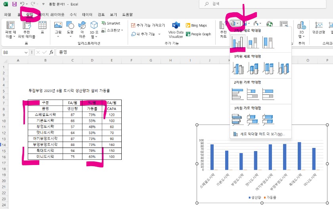This screenshot has height=209, width=333.
Task: Click cell containing 스페셜도시락
Action: click(x=45, y=115)
